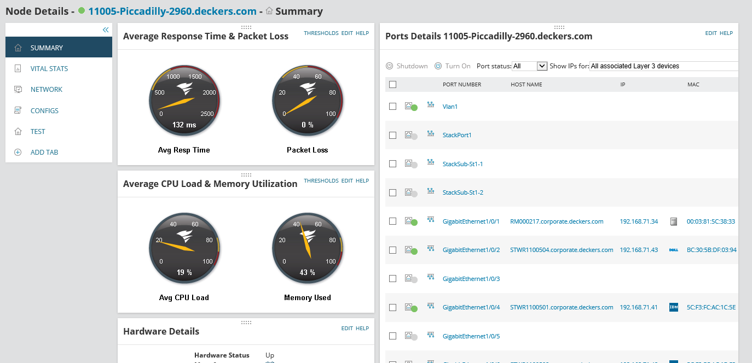Image resolution: width=752 pixels, height=363 pixels.
Task: Check the Vlan1 row checkbox
Action: (x=392, y=107)
